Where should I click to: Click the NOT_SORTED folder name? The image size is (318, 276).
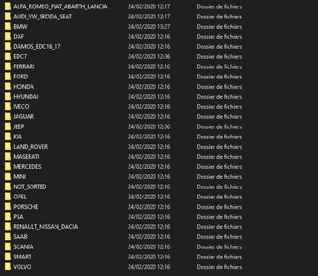pos(30,187)
